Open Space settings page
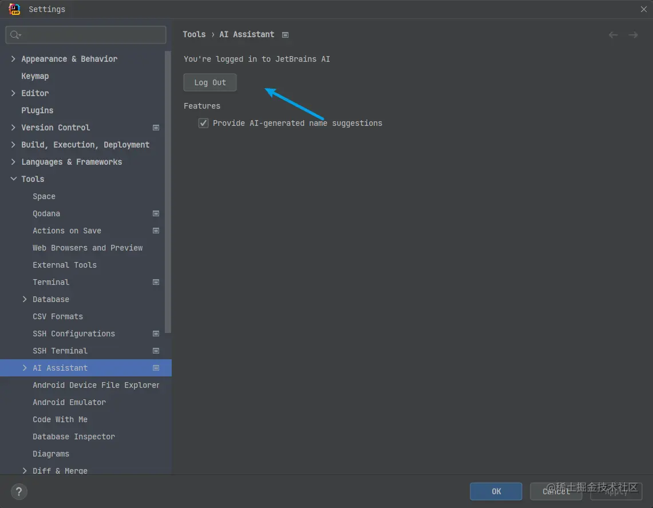 [x=43, y=196]
